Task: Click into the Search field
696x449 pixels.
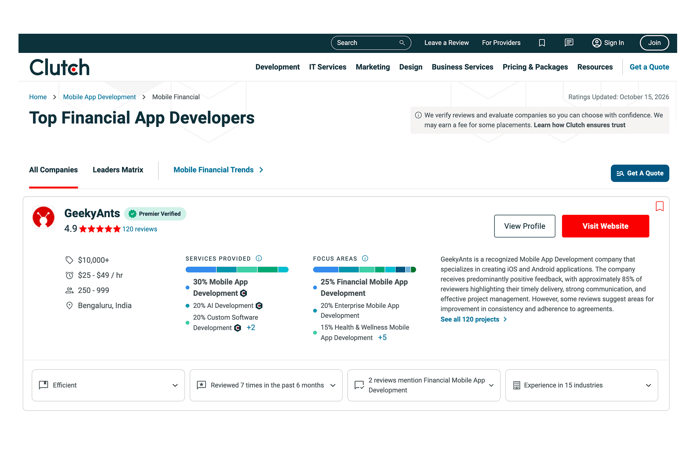Action: 371,43
